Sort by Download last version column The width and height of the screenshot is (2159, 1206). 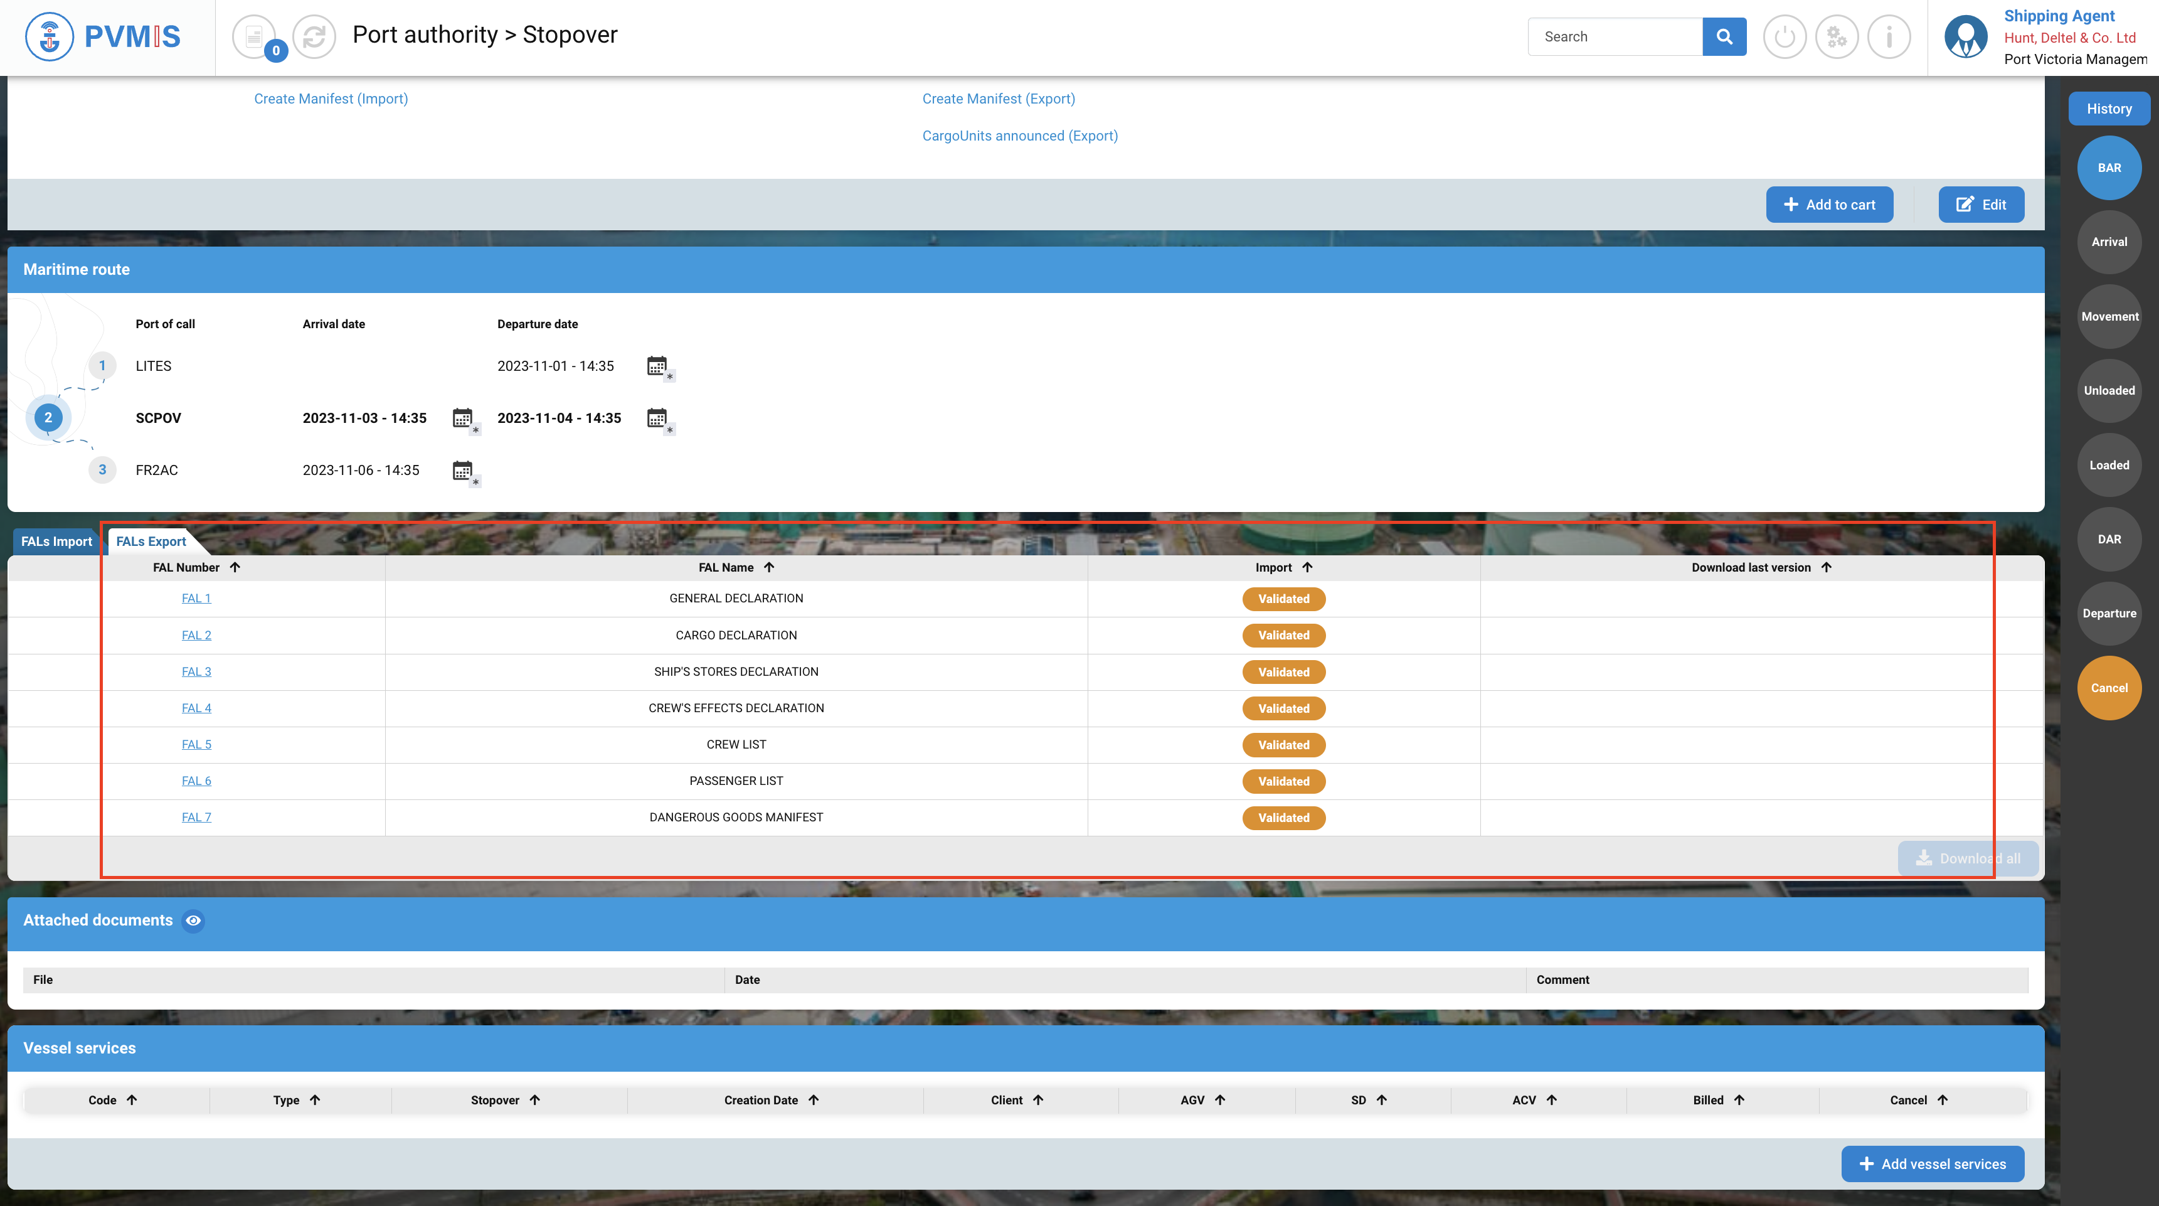pos(1827,568)
